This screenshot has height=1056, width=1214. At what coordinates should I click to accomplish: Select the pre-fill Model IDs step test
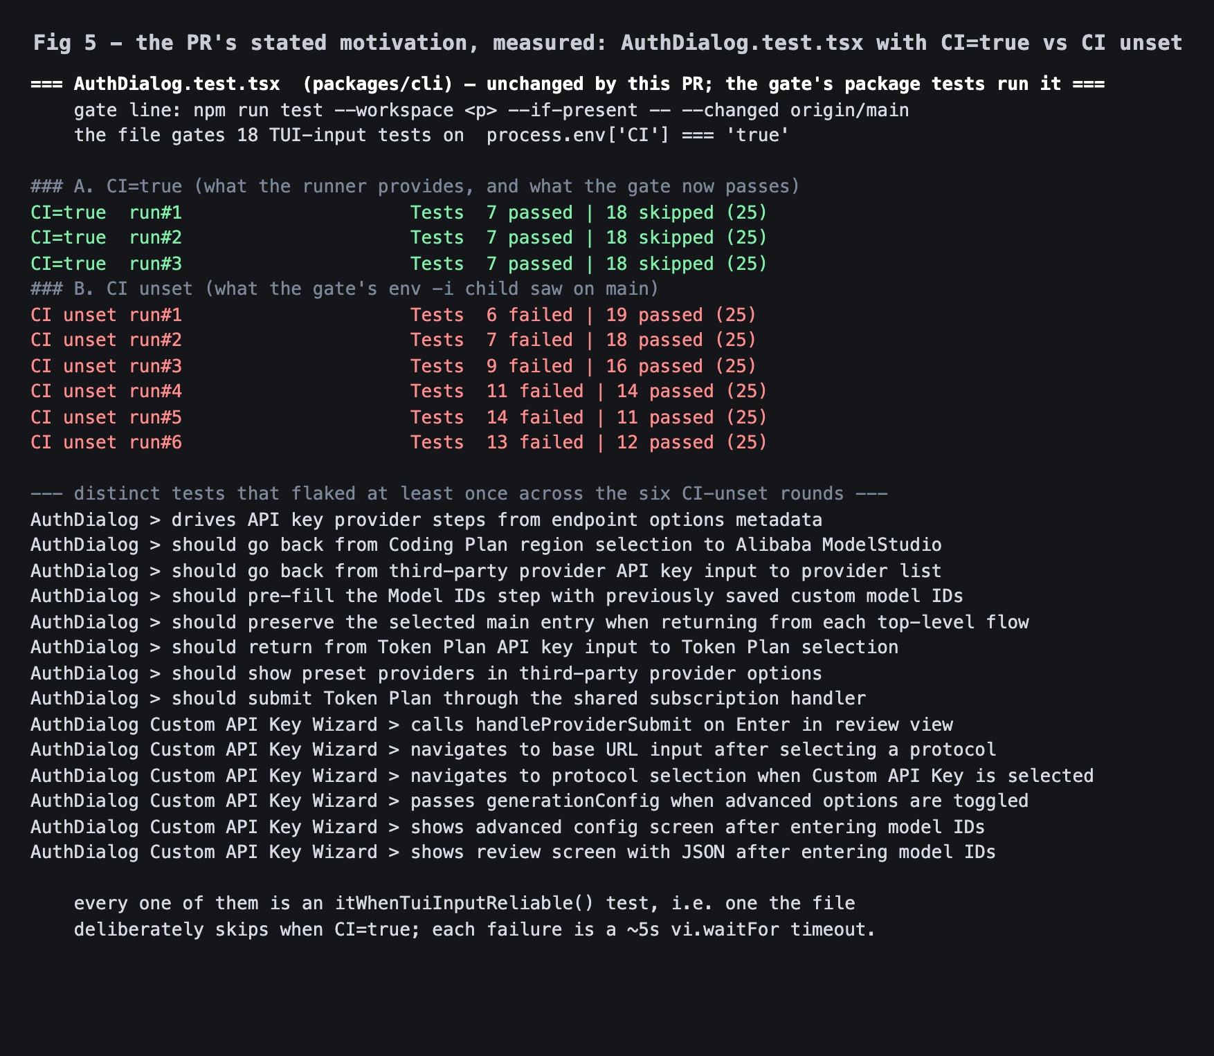pyautogui.click(x=497, y=596)
